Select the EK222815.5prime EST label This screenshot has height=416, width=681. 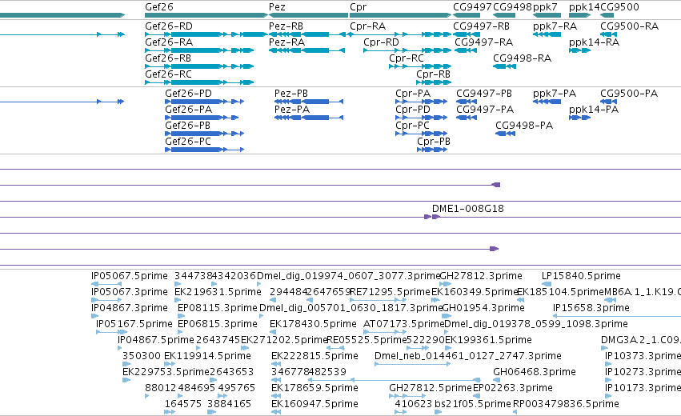pos(314,356)
